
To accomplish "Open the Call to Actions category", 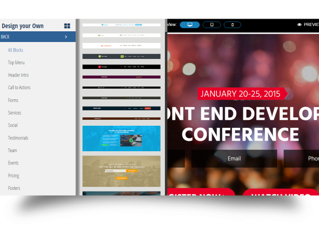I will coord(19,88).
